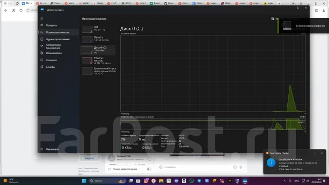Switch to the Яндекс browser tab
The height and width of the screenshot is (185, 329).
click(98, 4)
